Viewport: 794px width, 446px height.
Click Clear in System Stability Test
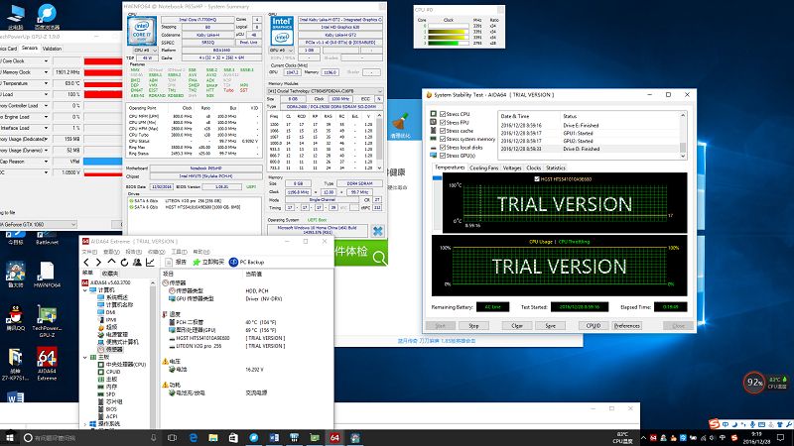(x=517, y=326)
